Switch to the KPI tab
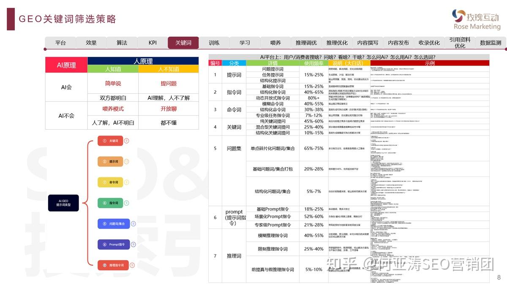 pos(153,43)
